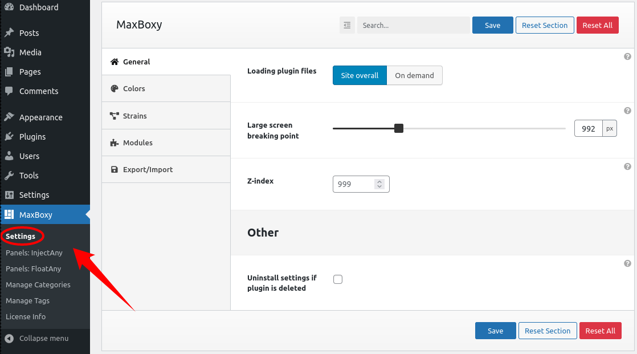The width and height of the screenshot is (637, 354).
Task: Switch to the Strains tab
Action: tap(166, 116)
